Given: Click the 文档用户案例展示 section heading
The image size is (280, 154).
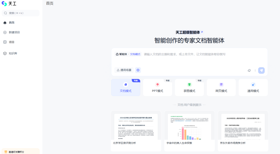Looking at the screenshot, I should pos(189,105).
